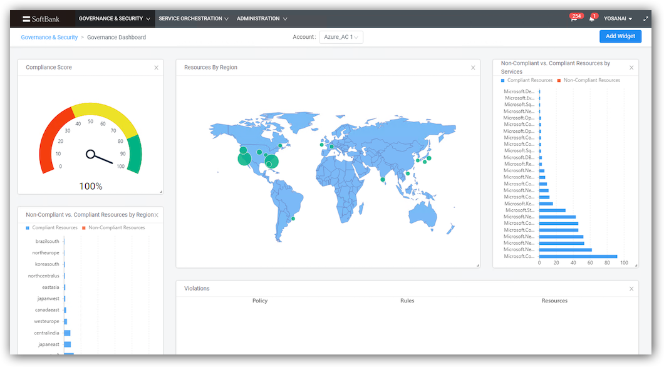Close the Compliance Score widget
This screenshot has width=664, height=367.
point(156,68)
